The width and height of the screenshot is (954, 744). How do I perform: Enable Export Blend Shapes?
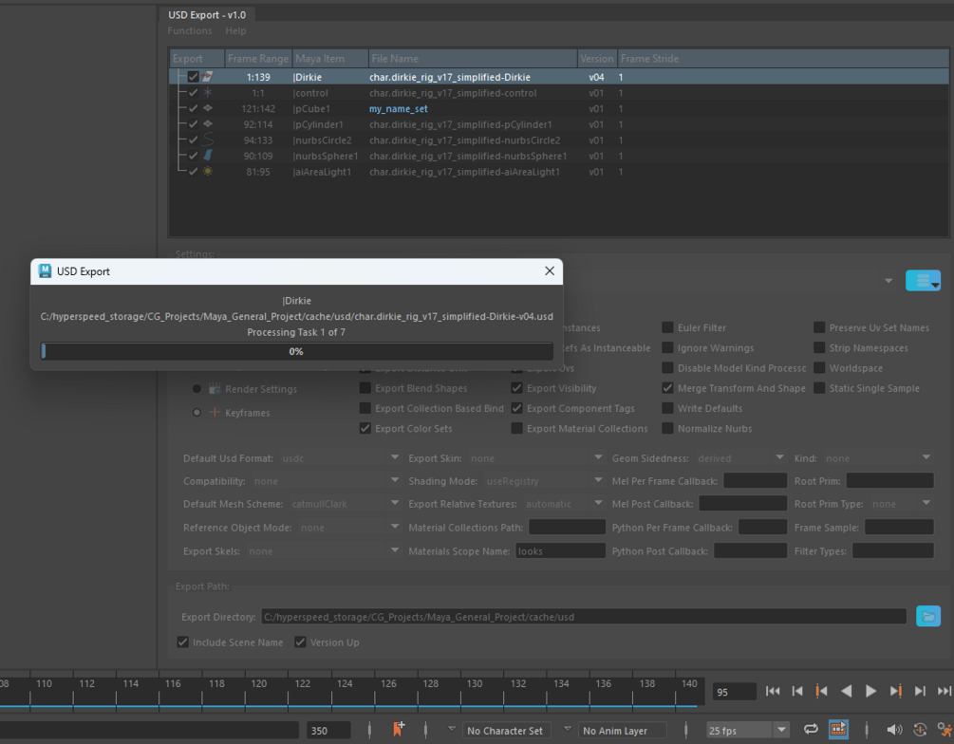click(x=365, y=388)
